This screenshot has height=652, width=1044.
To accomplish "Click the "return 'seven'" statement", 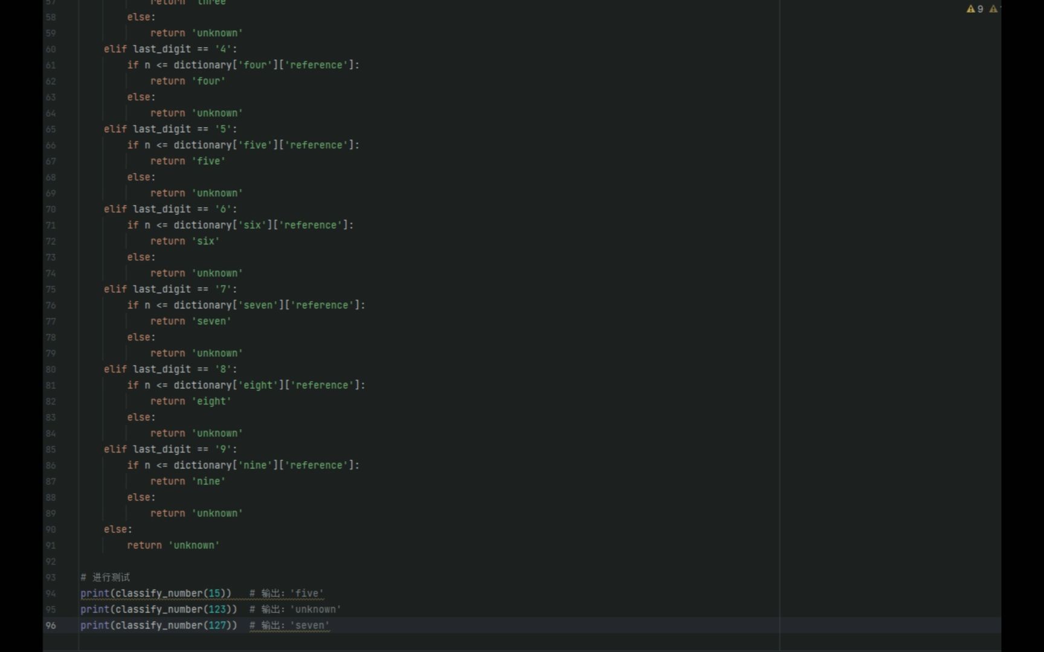I will pyautogui.click(x=191, y=321).
